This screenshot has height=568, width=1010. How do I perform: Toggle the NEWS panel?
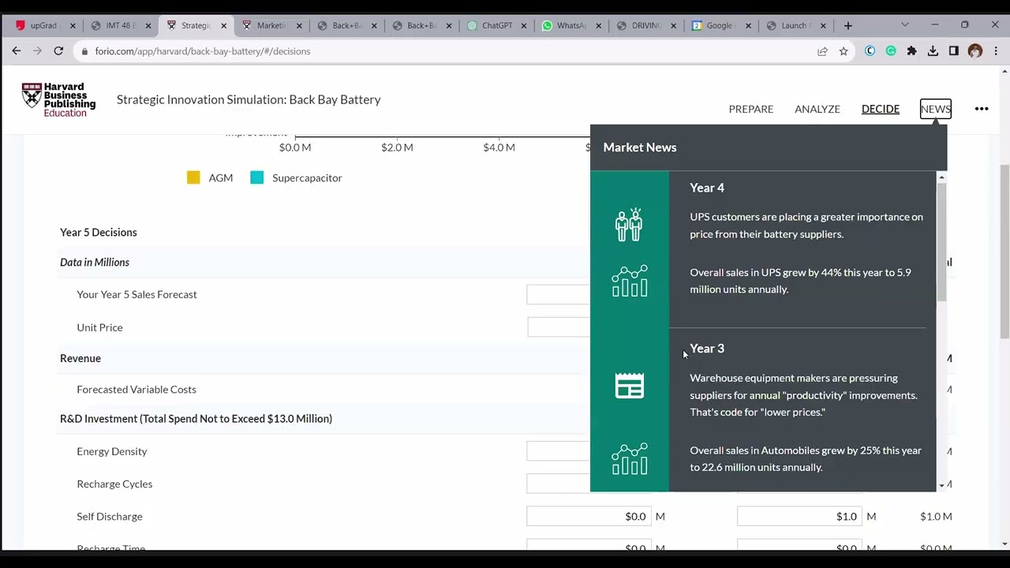tap(936, 109)
